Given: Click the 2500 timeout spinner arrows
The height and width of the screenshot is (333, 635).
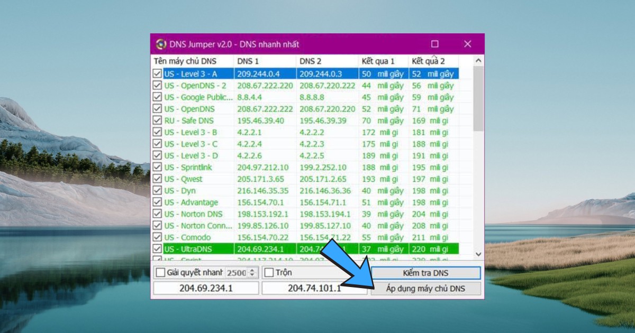Looking at the screenshot, I should 252,273.
